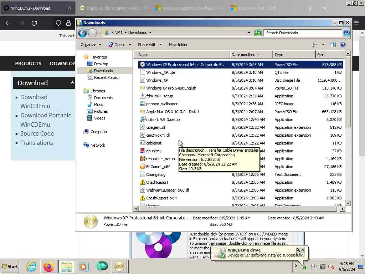Click the browser shield tracking protection icon
The width and height of the screenshot is (365, 274).
[58, 23]
